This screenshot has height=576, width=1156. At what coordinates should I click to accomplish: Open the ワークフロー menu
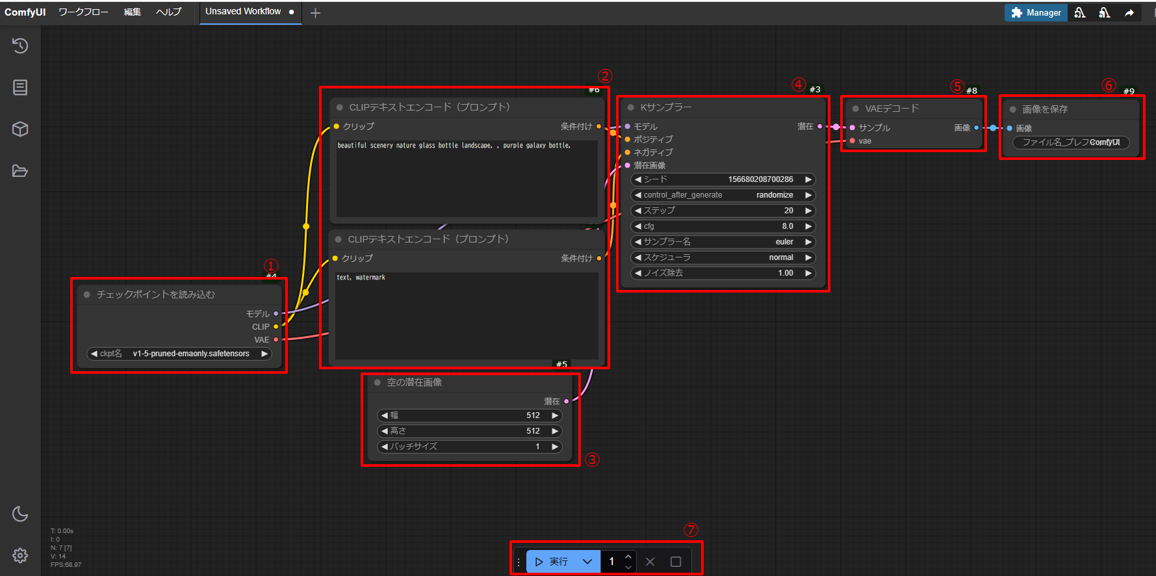point(83,12)
